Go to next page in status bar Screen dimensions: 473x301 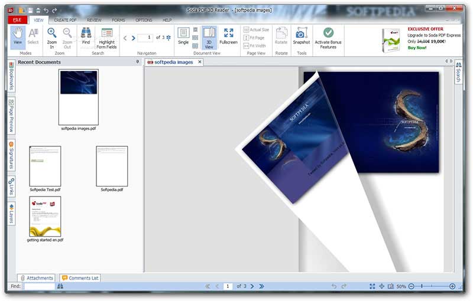(x=252, y=286)
